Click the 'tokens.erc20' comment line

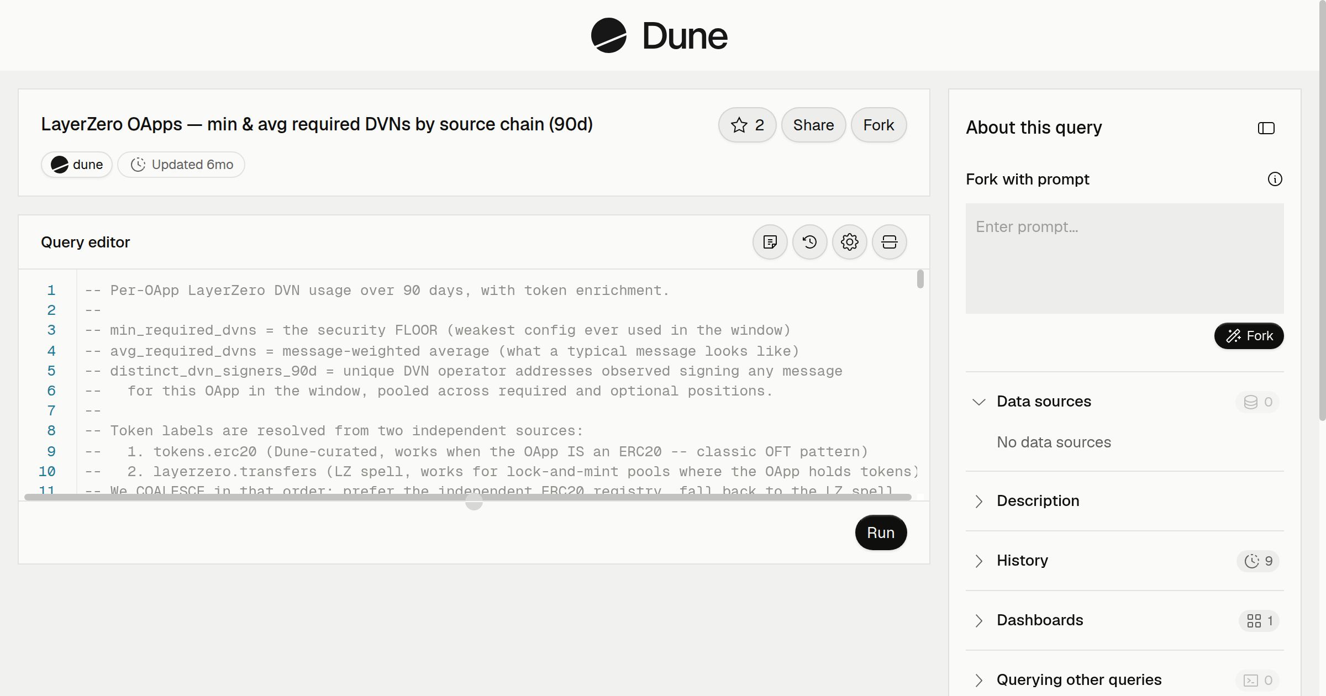pyautogui.click(x=476, y=451)
